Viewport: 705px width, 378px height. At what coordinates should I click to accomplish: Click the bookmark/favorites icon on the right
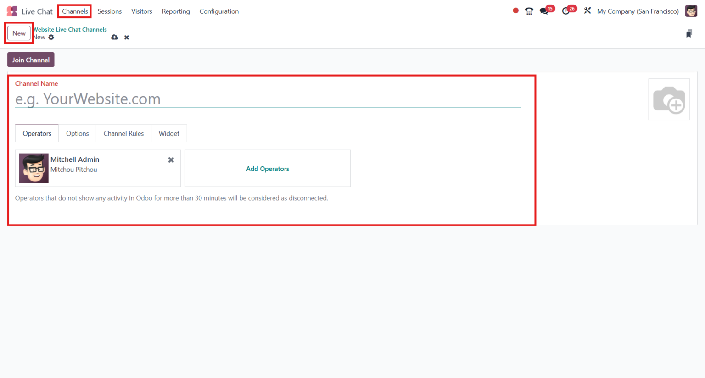[x=689, y=33]
